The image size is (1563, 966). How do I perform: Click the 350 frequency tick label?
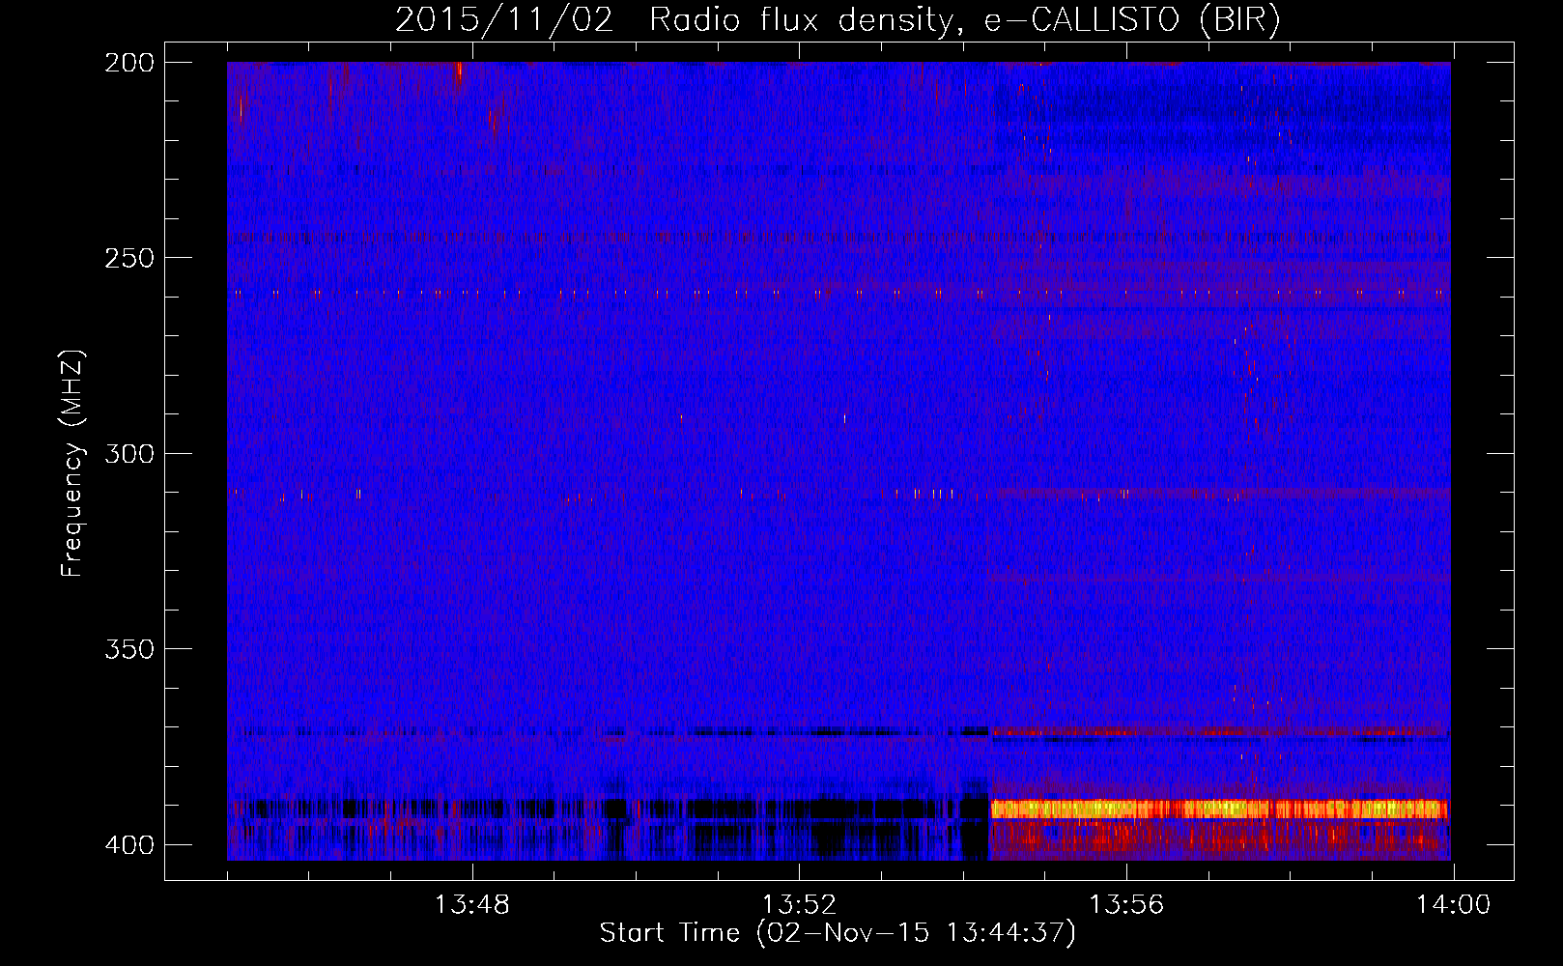[x=129, y=649]
